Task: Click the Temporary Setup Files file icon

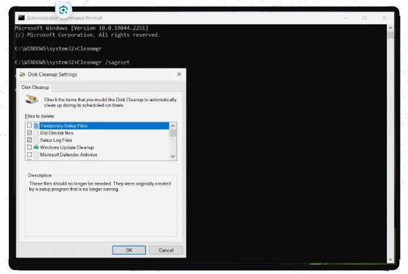Action: click(36, 126)
